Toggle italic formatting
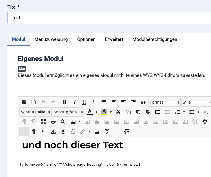This screenshot has height=177, width=211. pyautogui.click(x=75, y=102)
